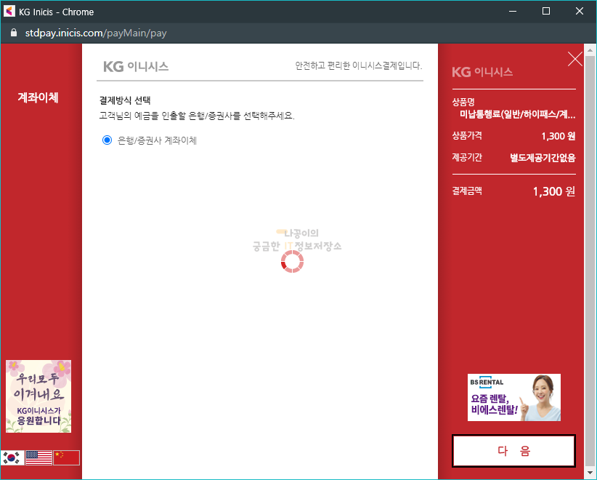Click the 결제방식 선택 heading
This screenshot has width=597, height=480.
coord(125,100)
